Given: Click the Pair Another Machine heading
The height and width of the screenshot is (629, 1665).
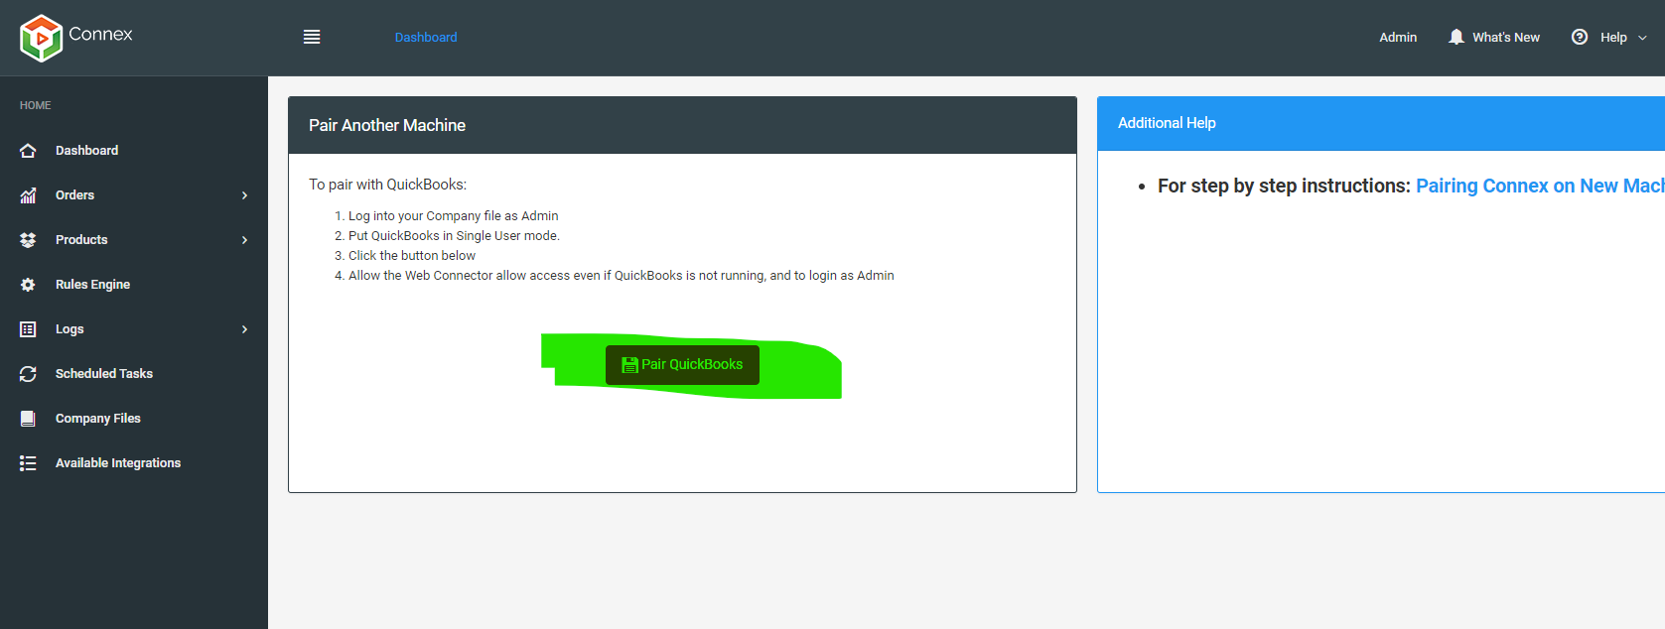Looking at the screenshot, I should [x=387, y=125].
